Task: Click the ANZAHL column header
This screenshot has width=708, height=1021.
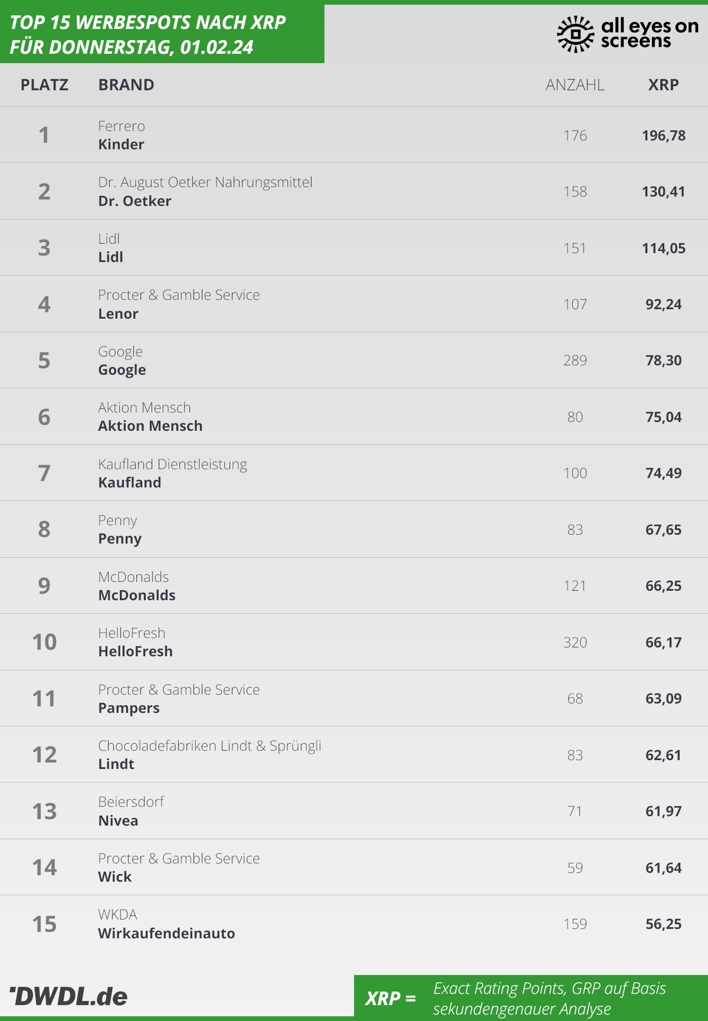Action: click(575, 85)
